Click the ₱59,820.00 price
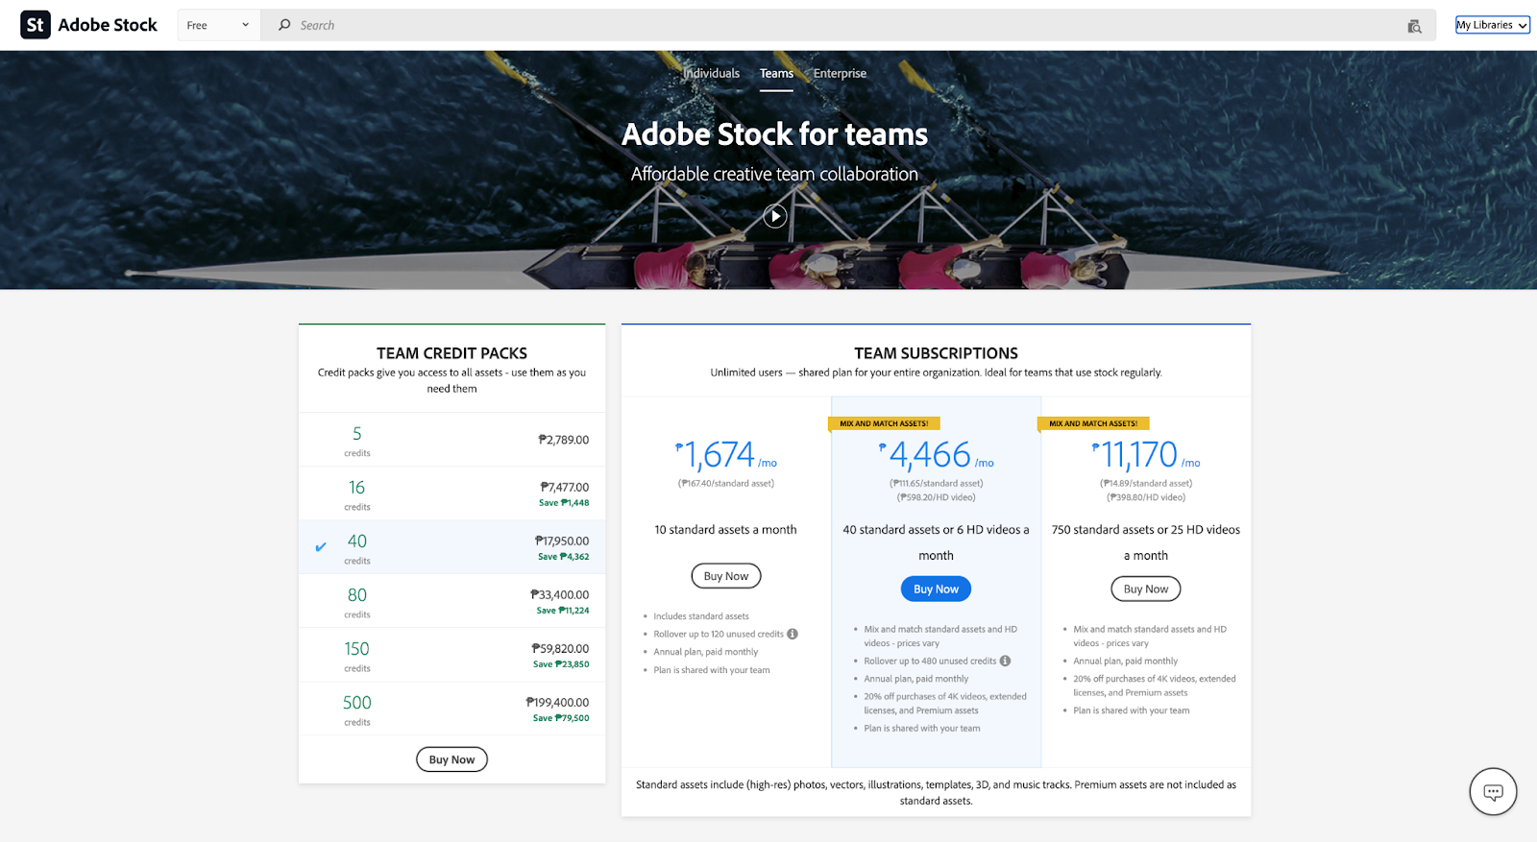 pyautogui.click(x=560, y=649)
